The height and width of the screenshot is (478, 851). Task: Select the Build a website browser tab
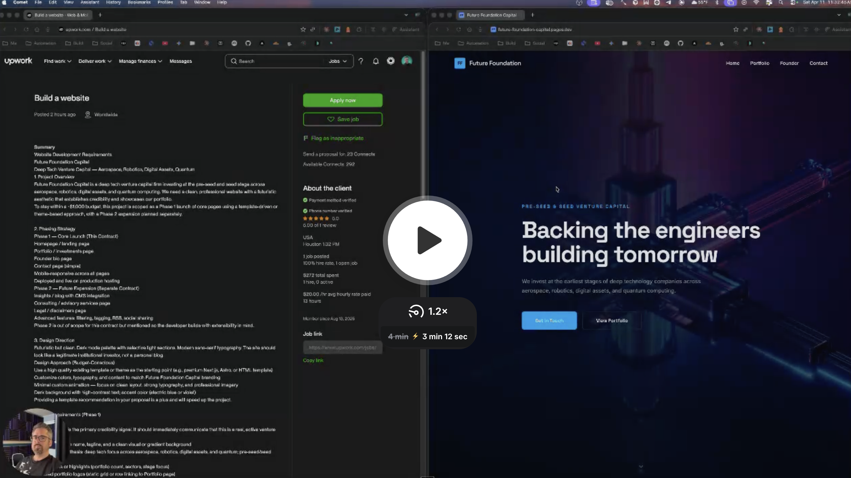coord(58,15)
